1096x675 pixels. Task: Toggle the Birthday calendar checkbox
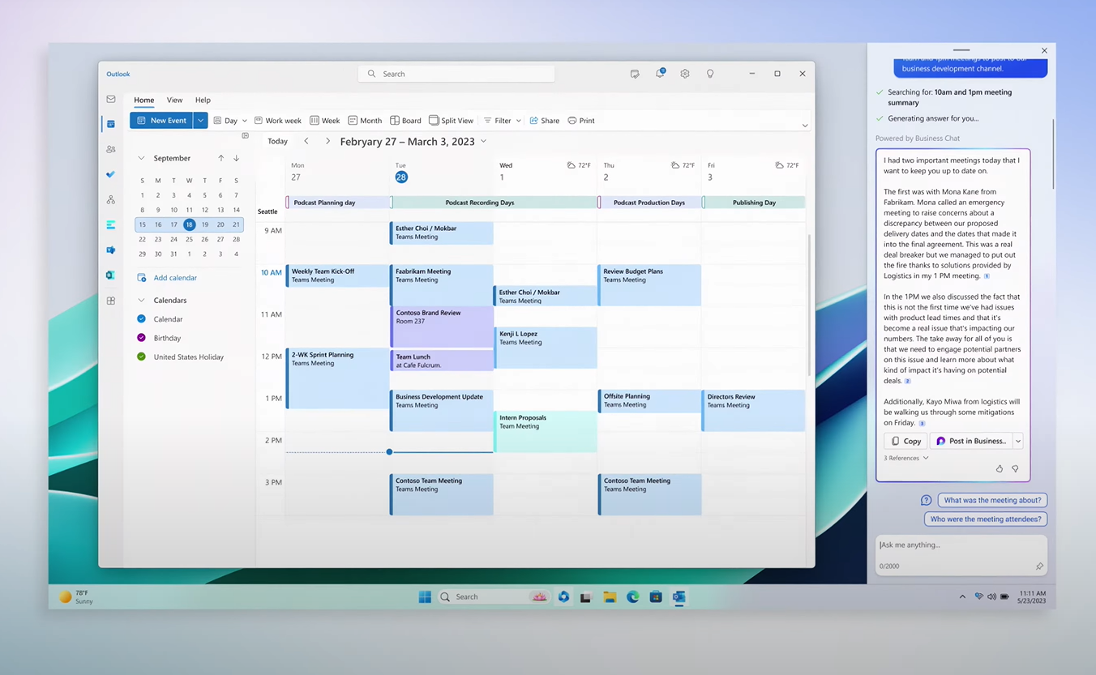pos(141,338)
